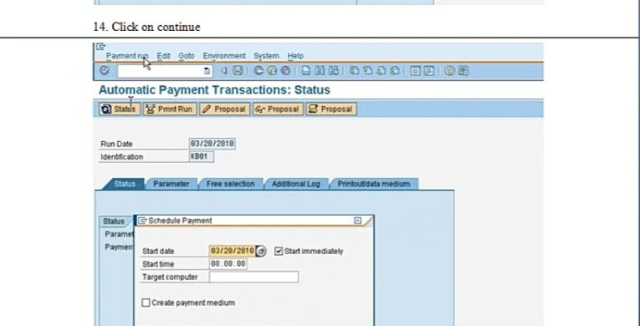Open Start date value help button
The width and height of the screenshot is (640, 326).
261,252
